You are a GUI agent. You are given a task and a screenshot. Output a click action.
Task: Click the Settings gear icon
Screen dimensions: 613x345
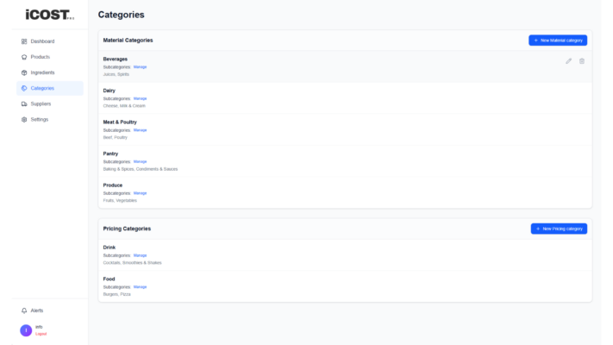[x=24, y=120]
